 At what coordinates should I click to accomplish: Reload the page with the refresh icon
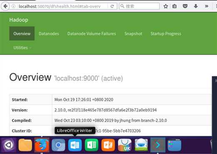click(112, 6)
